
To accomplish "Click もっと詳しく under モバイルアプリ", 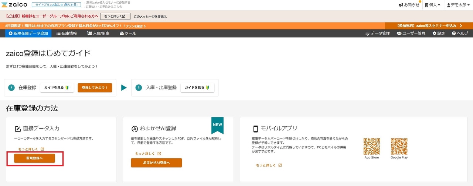I will pos(269,165).
